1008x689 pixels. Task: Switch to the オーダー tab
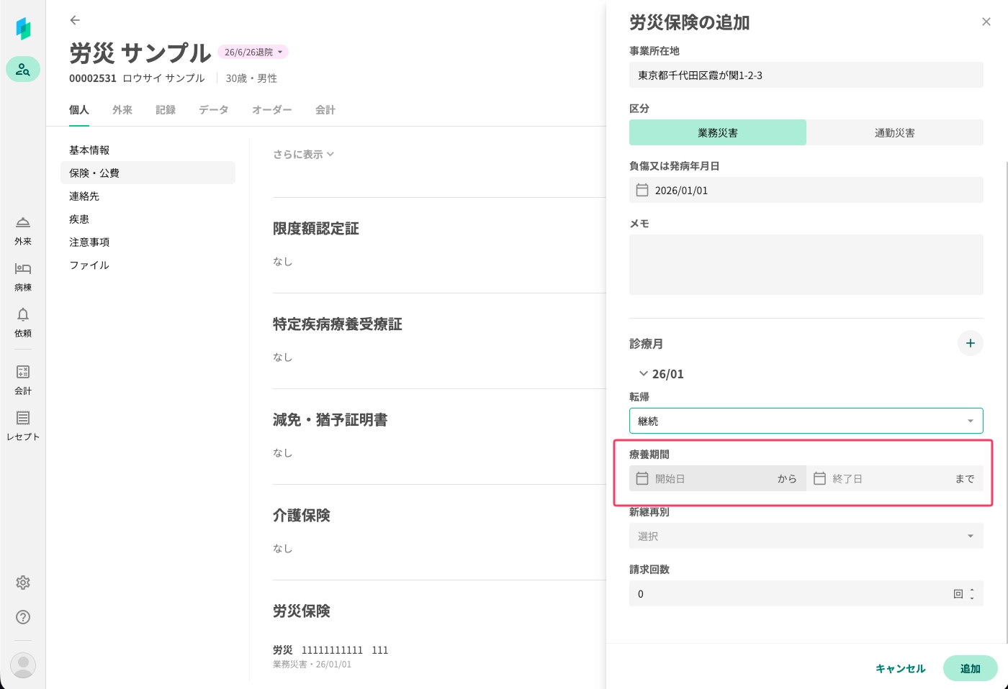click(x=272, y=109)
